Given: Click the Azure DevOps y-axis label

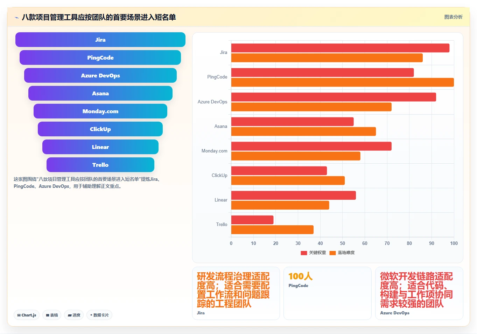Looking at the screenshot, I should point(212,102).
